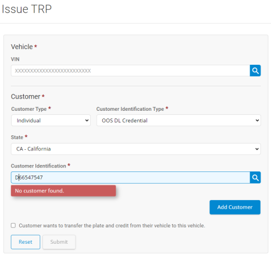Focus the VIN input field
The width and height of the screenshot is (271, 256).
(130, 71)
